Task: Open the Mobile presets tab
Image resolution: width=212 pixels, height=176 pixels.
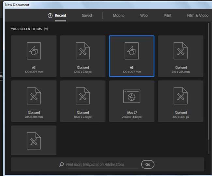Action: point(119,15)
